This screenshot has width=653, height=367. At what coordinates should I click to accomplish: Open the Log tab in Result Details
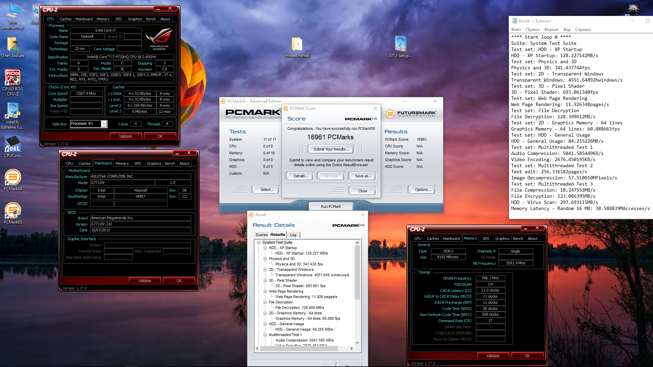[293, 235]
